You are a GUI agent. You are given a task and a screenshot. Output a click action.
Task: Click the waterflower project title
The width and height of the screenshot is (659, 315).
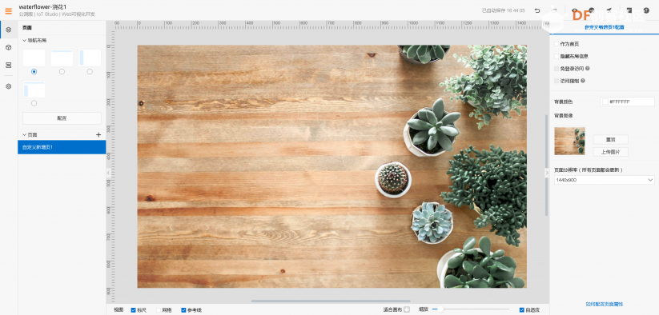tap(42, 7)
